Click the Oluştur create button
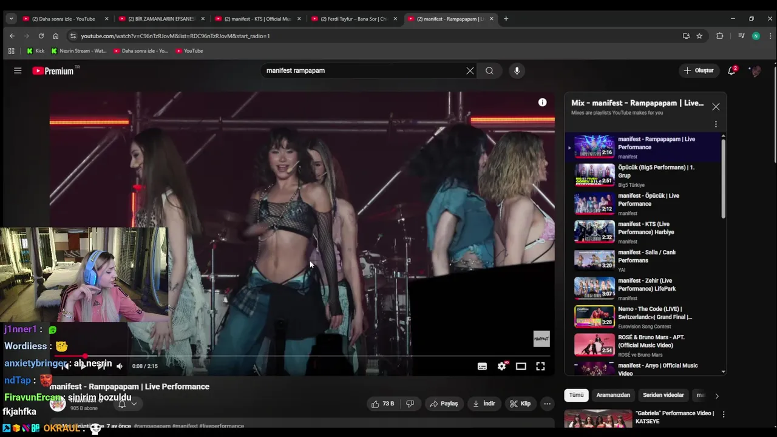Image resolution: width=777 pixels, height=437 pixels. [x=698, y=70]
